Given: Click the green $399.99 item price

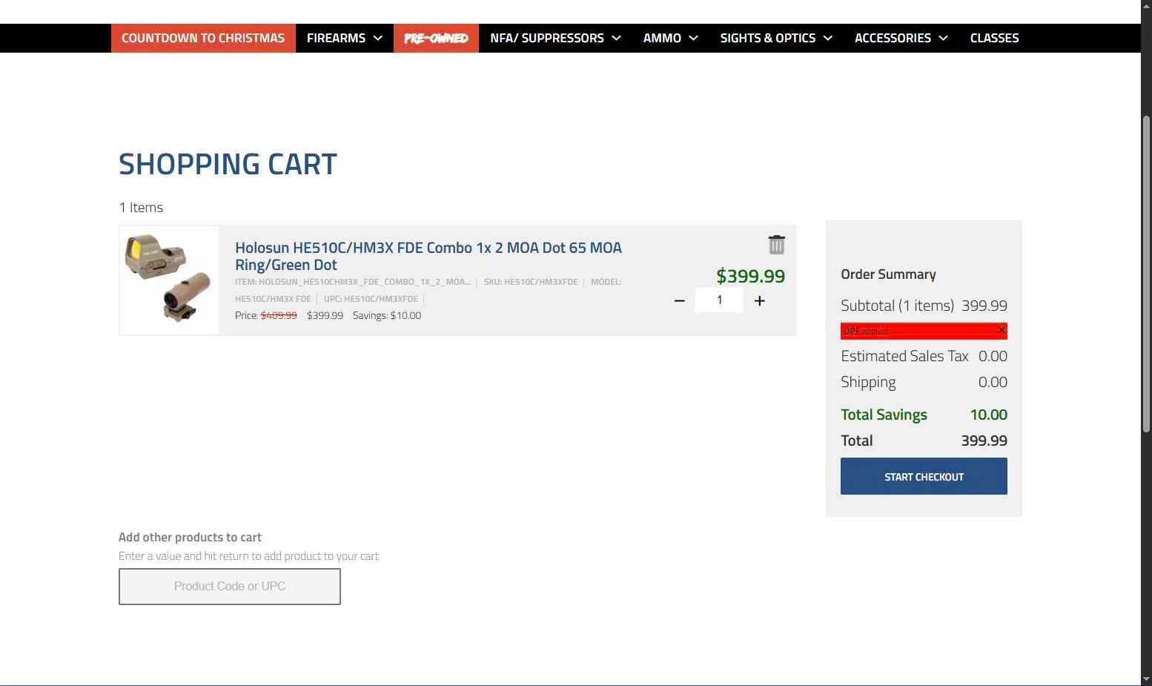Looking at the screenshot, I should pos(750,276).
